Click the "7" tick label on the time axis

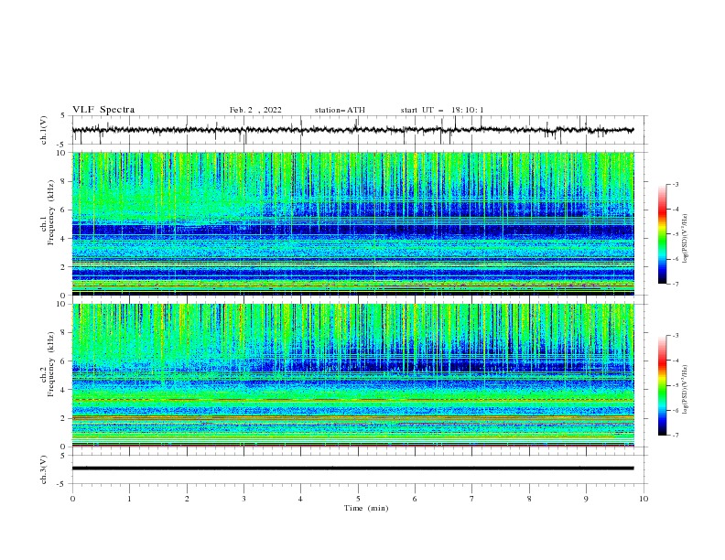(472, 499)
